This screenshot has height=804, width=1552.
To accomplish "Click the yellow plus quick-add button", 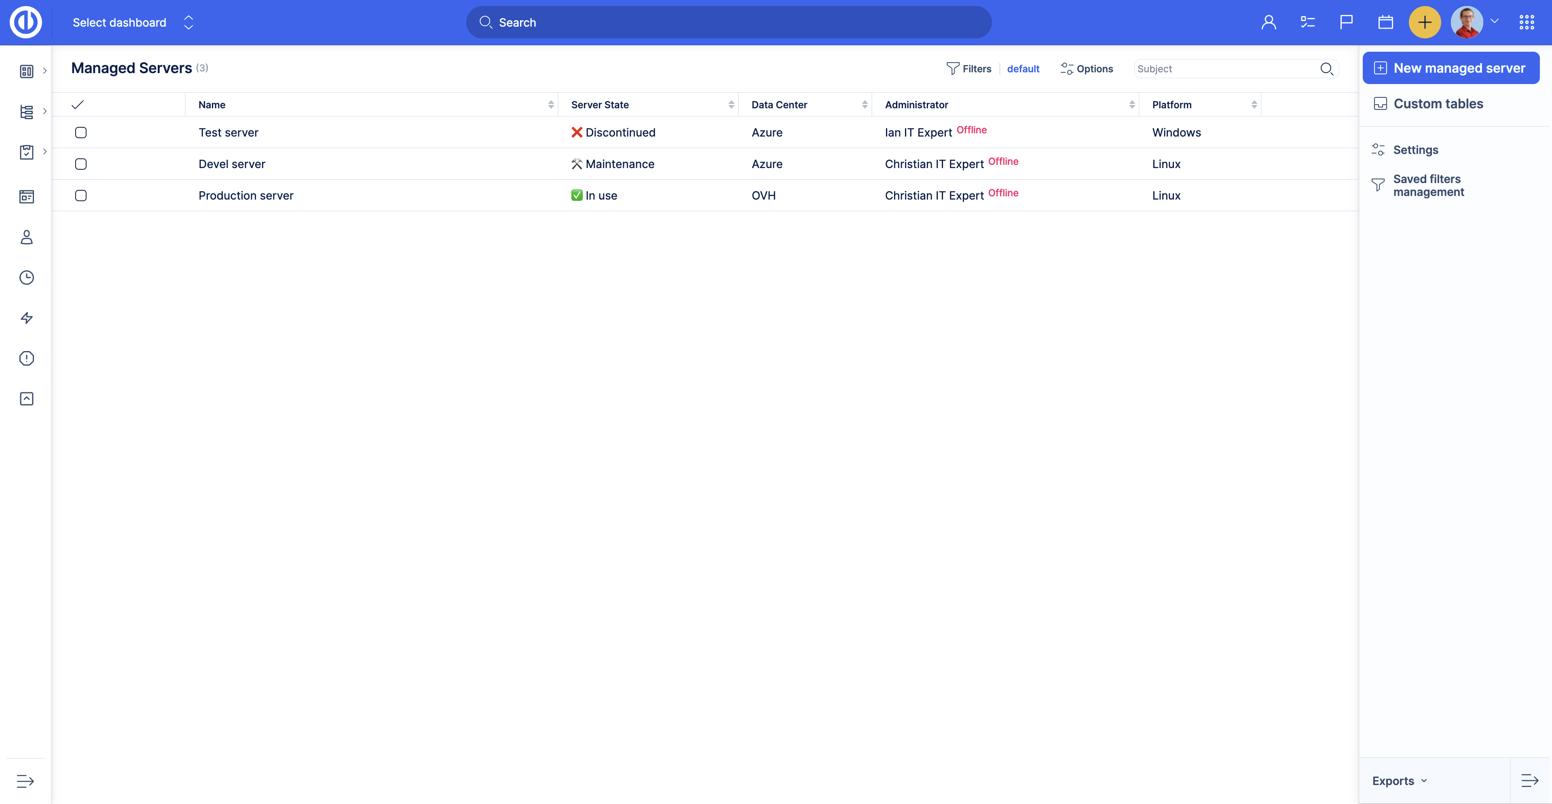I will [1424, 22].
